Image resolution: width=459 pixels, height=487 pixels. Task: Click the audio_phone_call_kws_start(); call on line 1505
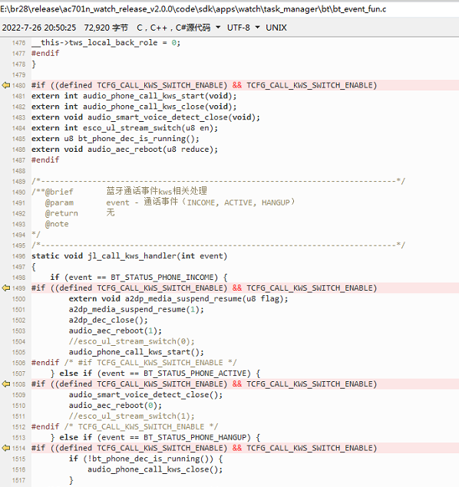(137, 352)
